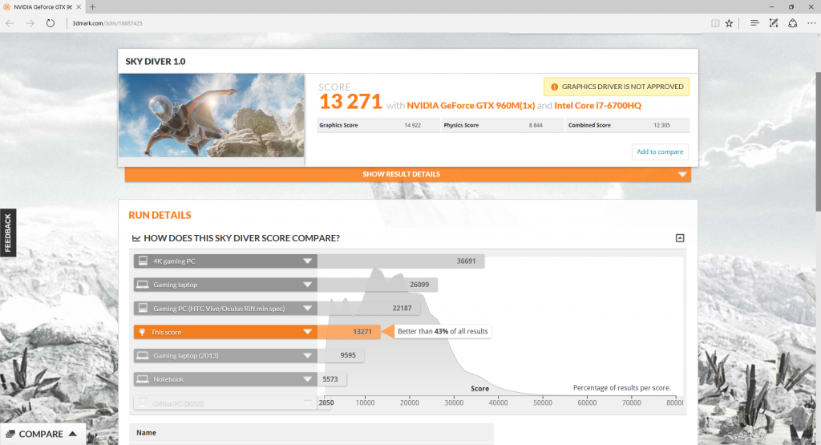Click the result details down arrow
Viewport: 821px width, 445px height.
pyautogui.click(x=682, y=174)
